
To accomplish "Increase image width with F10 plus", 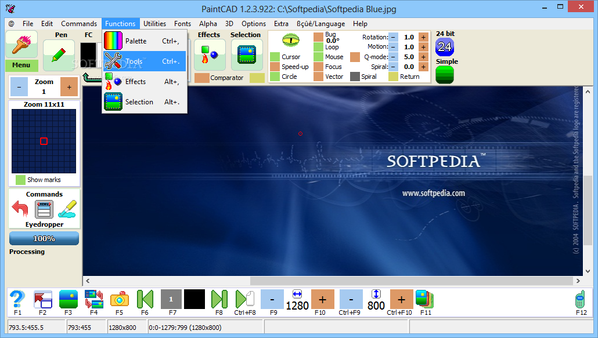I will coord(323,299).
